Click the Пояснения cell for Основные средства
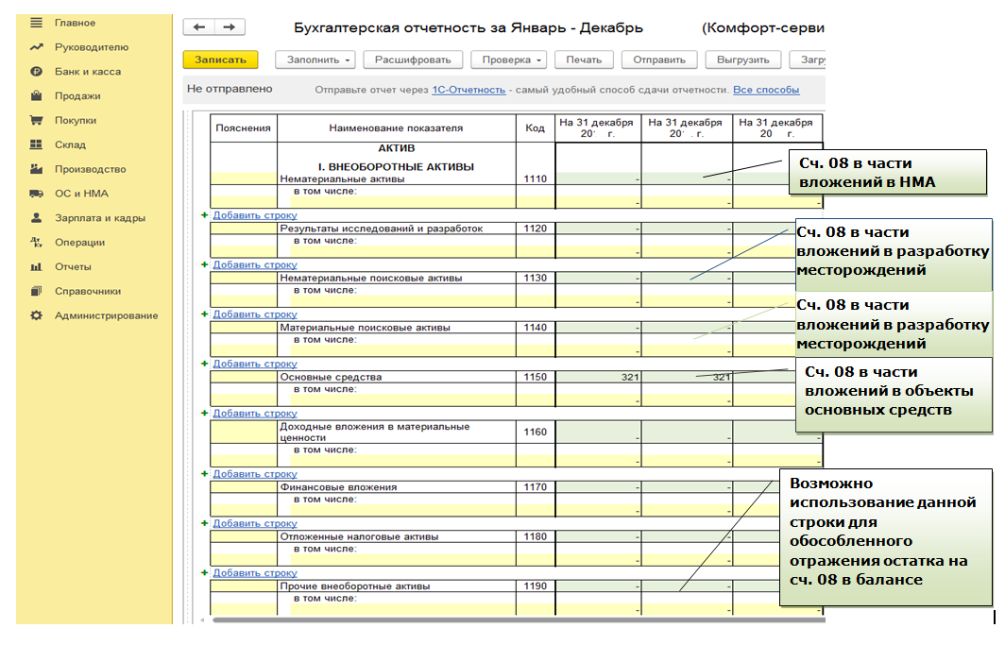The height and width of the screenshot is (645, 1005). [x=244, y=377]
